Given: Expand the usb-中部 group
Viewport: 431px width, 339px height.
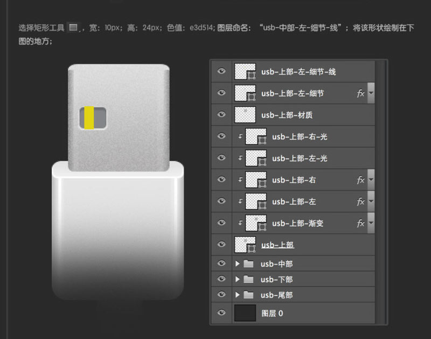Looking at the screenshot, I should pyautogui.click(x=236, y=263).
